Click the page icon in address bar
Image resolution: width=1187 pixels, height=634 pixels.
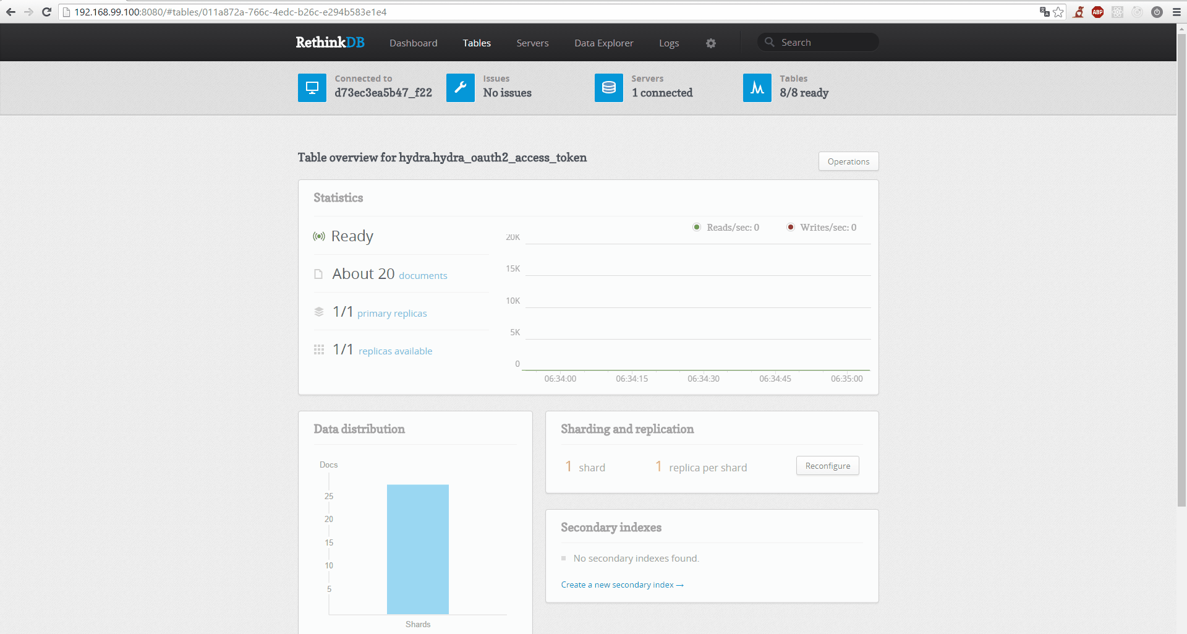66,12
